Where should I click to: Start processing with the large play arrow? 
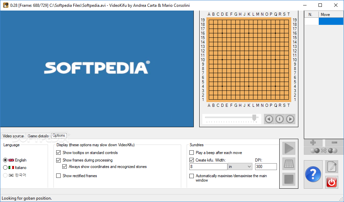(x=289, y=148)
